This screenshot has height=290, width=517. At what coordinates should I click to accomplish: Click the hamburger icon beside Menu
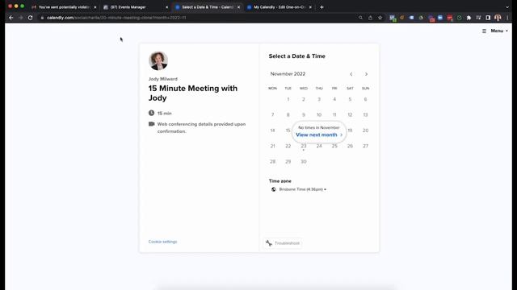point(484,31)
